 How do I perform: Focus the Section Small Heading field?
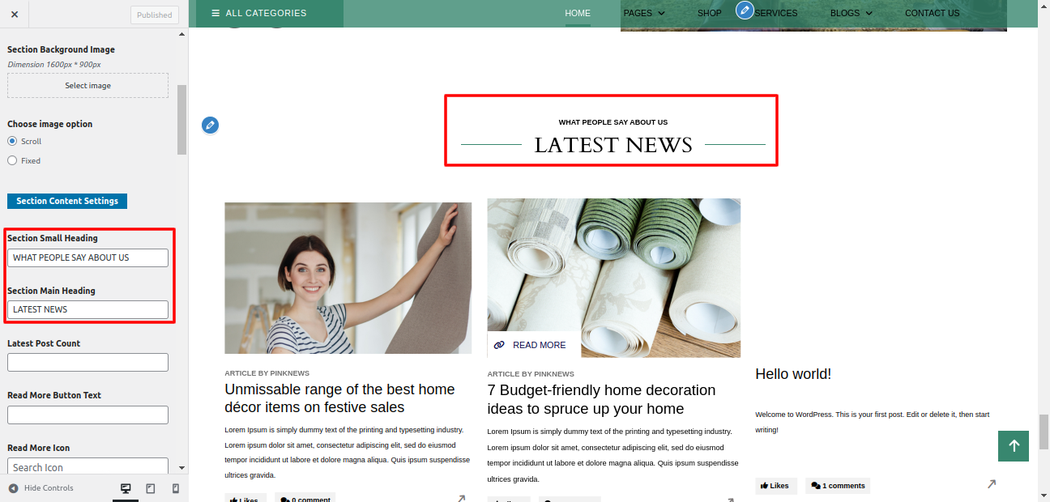click(87, 257)
